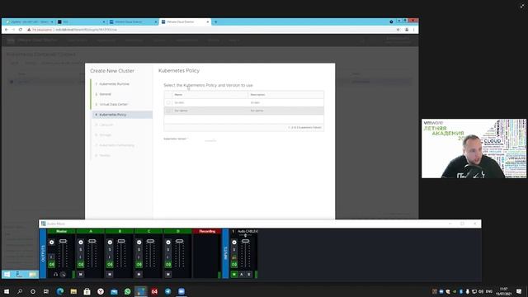Click the Master volume fader handle
This screenshot has width=528, height=297.
click(x=63, y=241)
